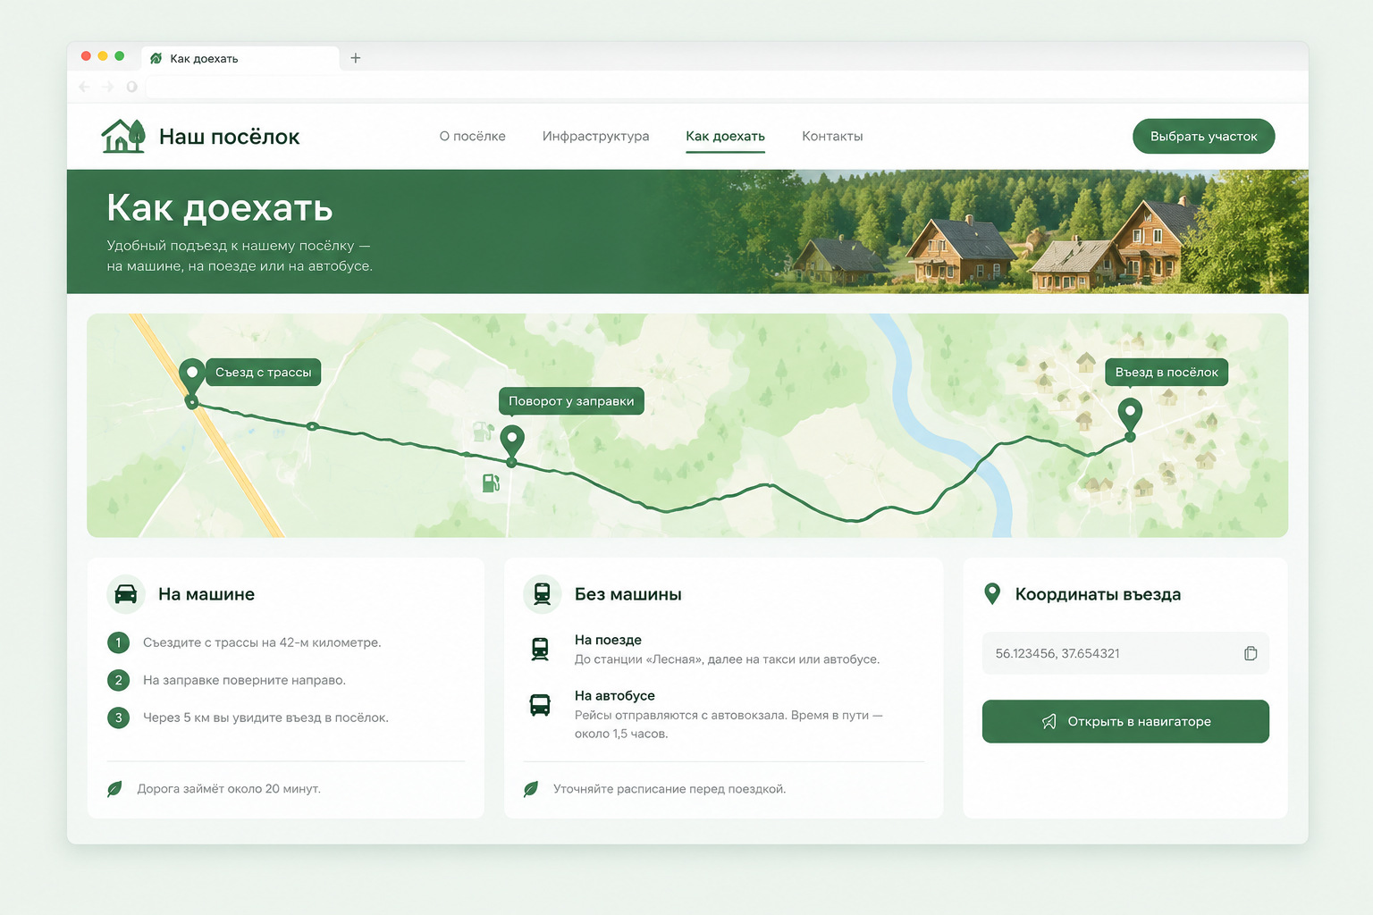Viewport: 1373px width, 915px height.
Task: Click the Поворот у заправки map label
Action: [571, 401]
